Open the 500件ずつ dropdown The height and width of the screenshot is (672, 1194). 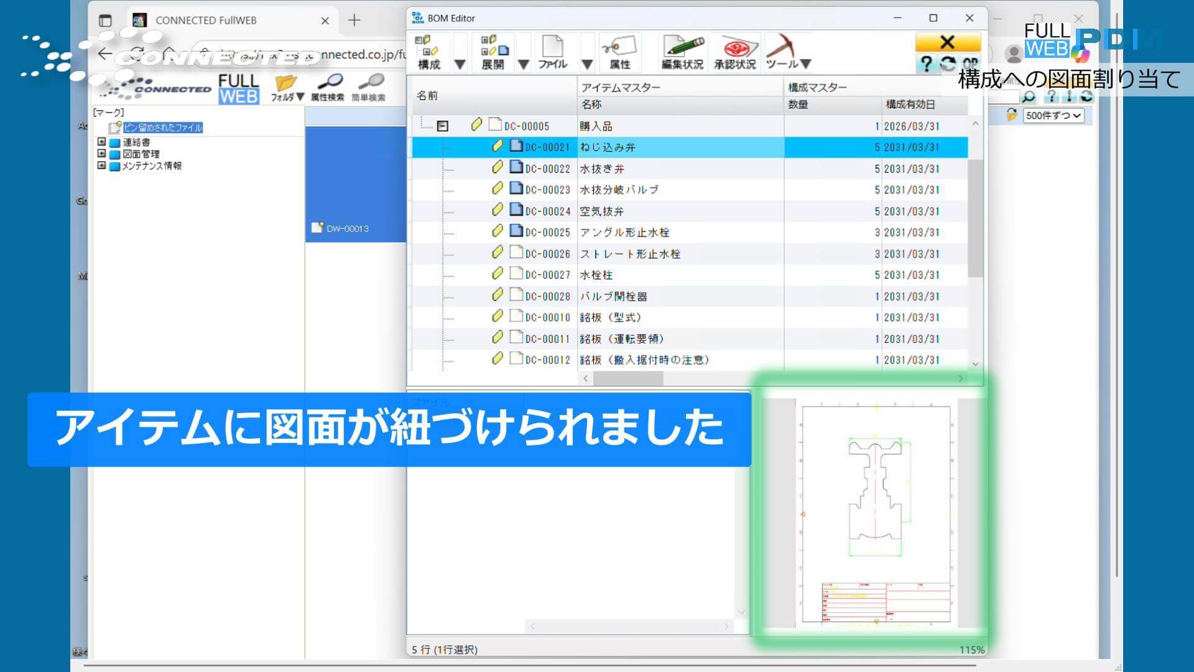coord(1052,115)
